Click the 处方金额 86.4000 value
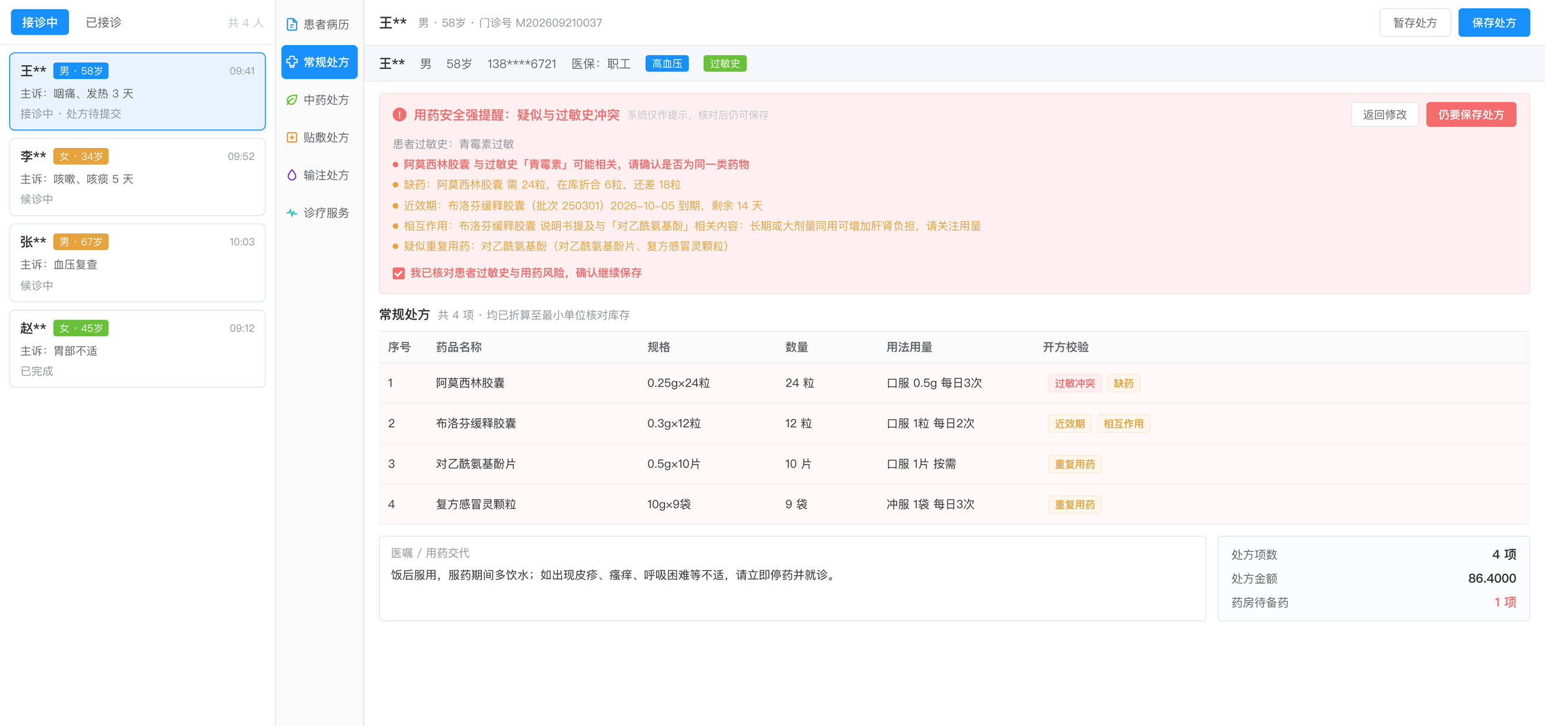 pyautogui.click(x=1491, y=578)
